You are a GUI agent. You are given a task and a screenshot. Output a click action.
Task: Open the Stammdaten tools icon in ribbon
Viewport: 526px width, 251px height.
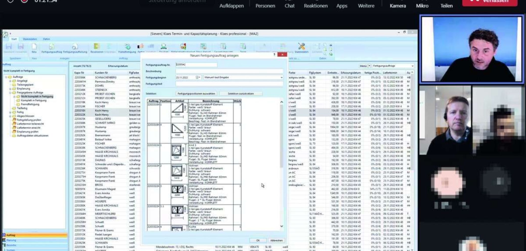(x=301, y=47)
